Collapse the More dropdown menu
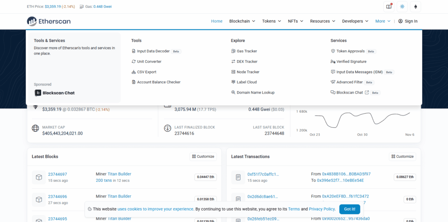 click(x=383, y=21)
